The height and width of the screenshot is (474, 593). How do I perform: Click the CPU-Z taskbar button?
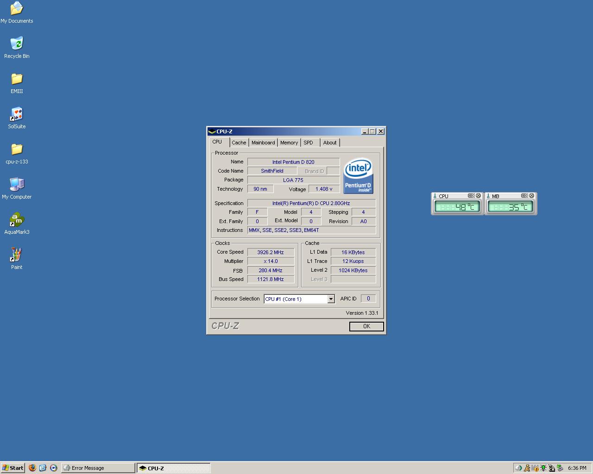(x=173, y=468)
